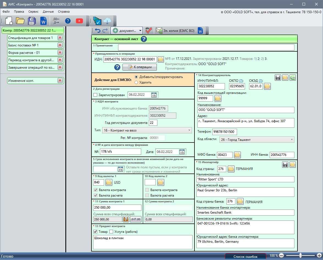Select Удалить radio option
Screen dimensions: 323x260
[136, 82]
